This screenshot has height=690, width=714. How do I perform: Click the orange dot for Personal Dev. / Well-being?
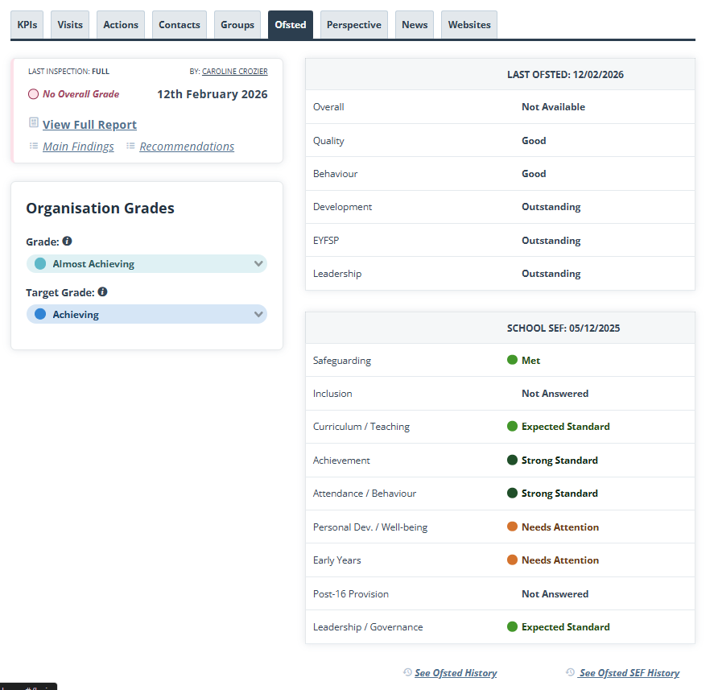[x=512, y=527]
